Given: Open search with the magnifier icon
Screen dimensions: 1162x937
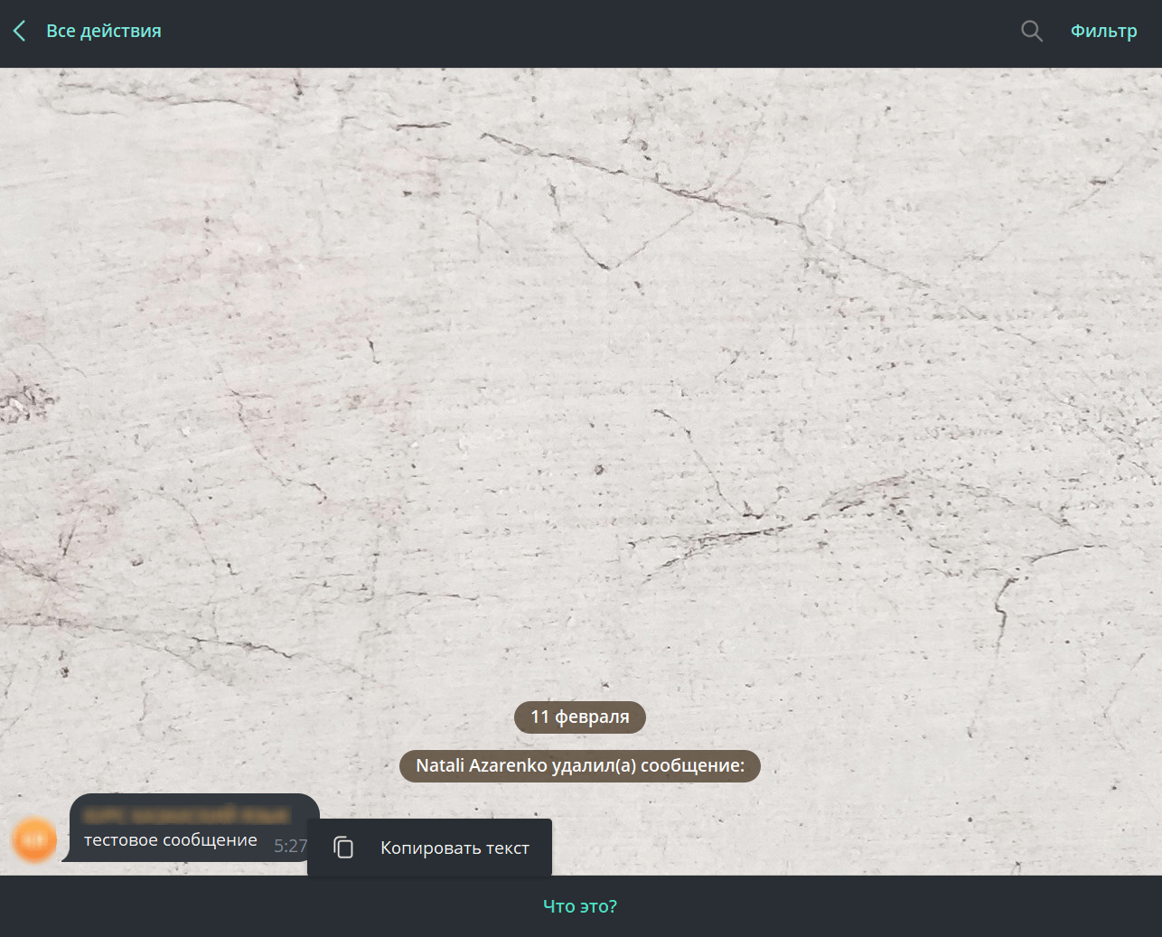Looking at the screenshot, I should [x=1031, y=32].
